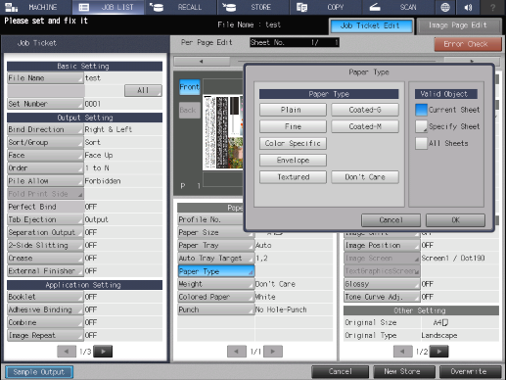Viewport: 506px width, 380px height.
Task: Open the globe language icon
Action: (x=445, y=7)
